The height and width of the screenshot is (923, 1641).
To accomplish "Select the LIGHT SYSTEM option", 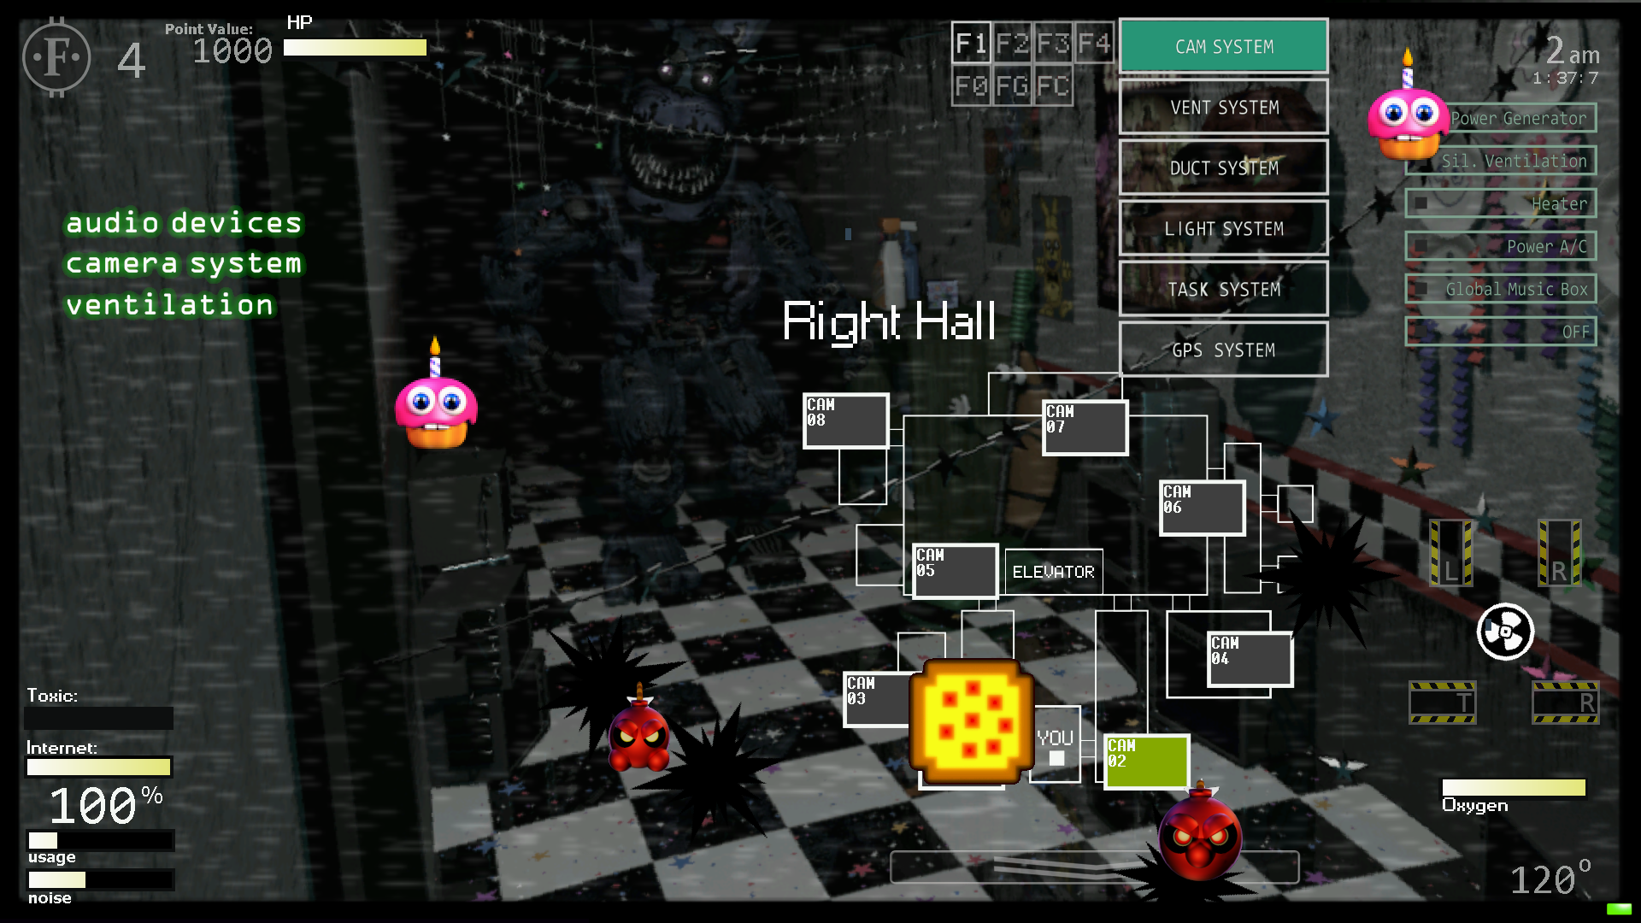I will coord(1224,229).
